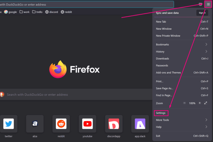Expand the History submenu
213x142 pixels.
pyautogui.click(x=182, y=52)
